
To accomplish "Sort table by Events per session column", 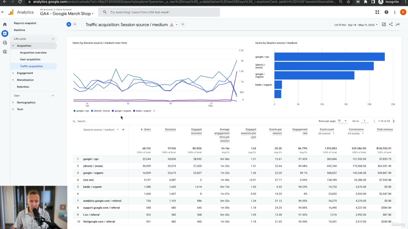I will tap(275, 131).
